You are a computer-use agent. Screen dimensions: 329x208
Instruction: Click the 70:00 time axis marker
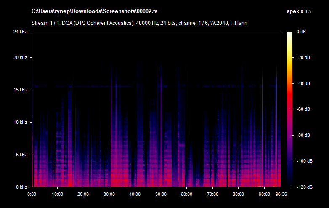click(x=212, y=194)
